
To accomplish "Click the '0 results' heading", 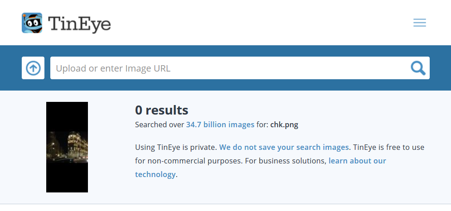I will click(161, 110).
